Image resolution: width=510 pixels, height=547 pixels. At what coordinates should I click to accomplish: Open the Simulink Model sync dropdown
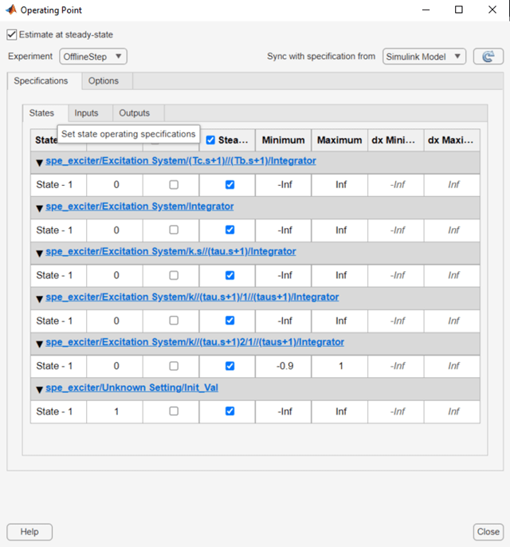click(424, 57)
